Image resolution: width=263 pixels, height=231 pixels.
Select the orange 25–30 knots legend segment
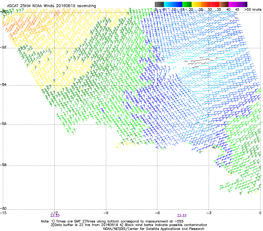[x=205, y=4]
